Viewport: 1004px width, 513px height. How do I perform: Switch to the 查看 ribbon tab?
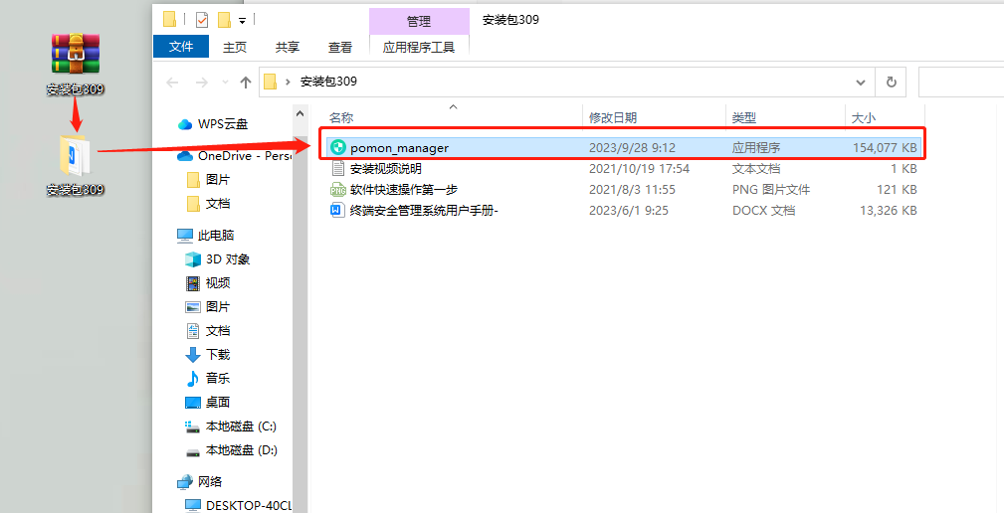coord(340,47)
